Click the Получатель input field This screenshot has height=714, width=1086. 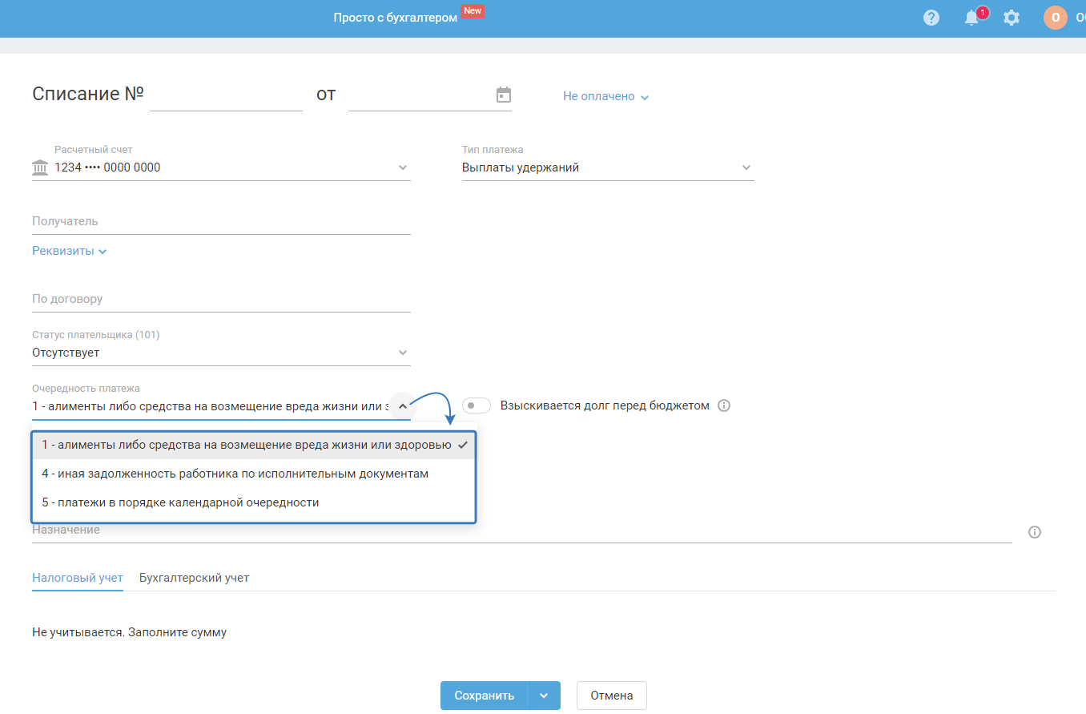click(221, 221)
